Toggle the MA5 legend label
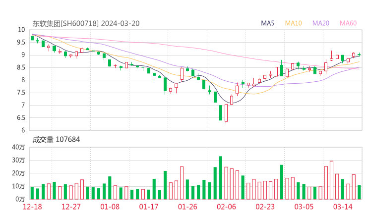 tap(268, 23)
